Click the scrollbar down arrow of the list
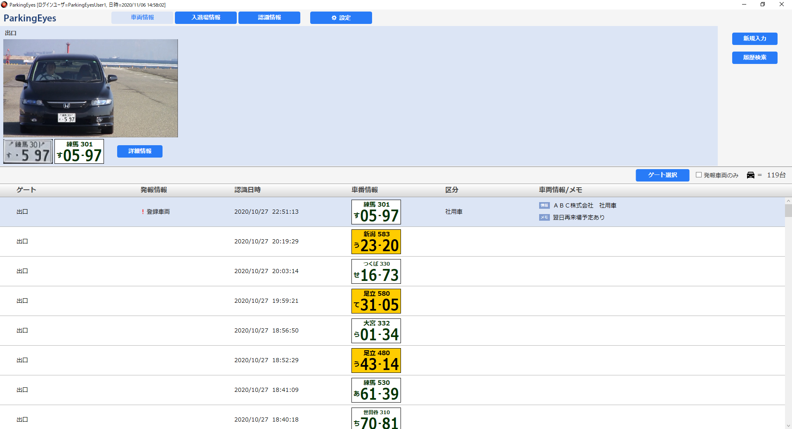The image size is (792, 429). click(x=788, y=426)
